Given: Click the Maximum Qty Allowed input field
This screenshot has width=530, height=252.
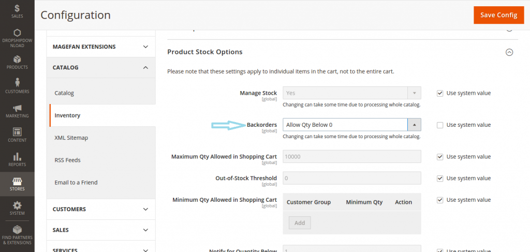Looking at the screenshot, I should click(352, 157).
